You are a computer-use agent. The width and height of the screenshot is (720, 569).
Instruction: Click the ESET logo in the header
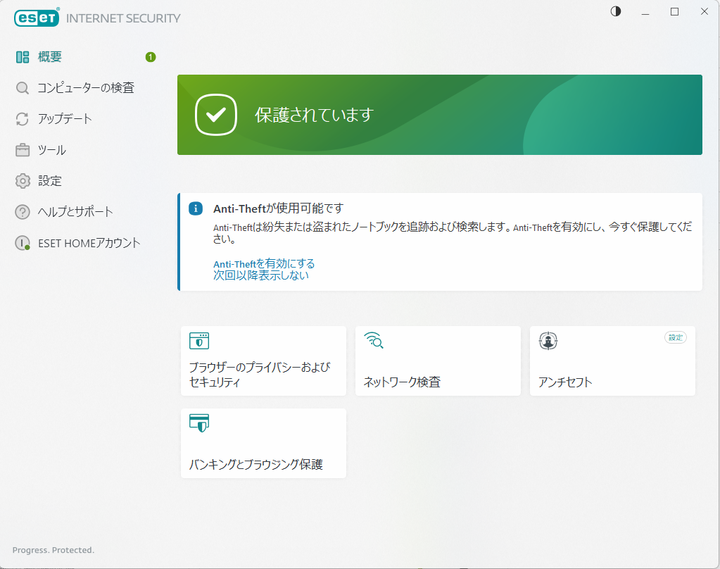37,18
